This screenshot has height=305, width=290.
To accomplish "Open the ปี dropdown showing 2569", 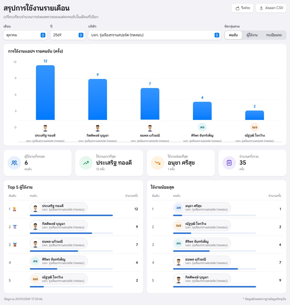I will (x=68, y=35).
